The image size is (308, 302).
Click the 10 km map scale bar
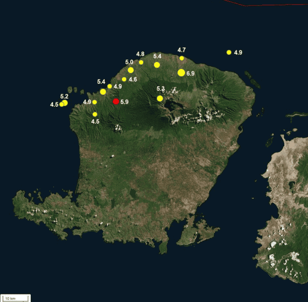[x=16, y=298]
